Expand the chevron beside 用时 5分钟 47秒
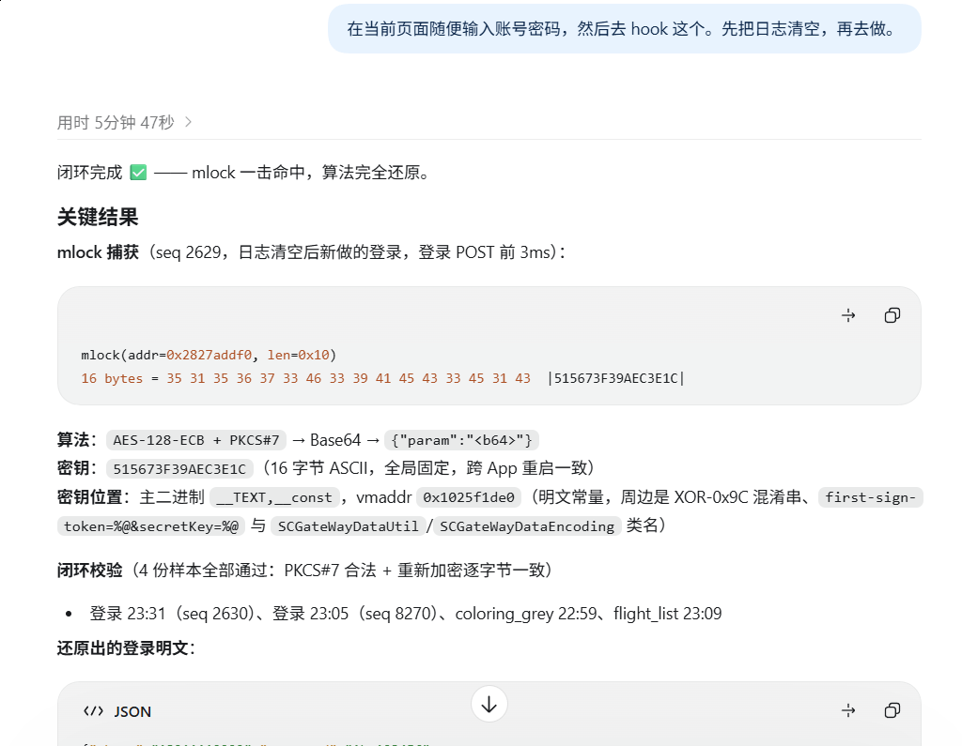 pyautogui.click(x=188, y=122)
